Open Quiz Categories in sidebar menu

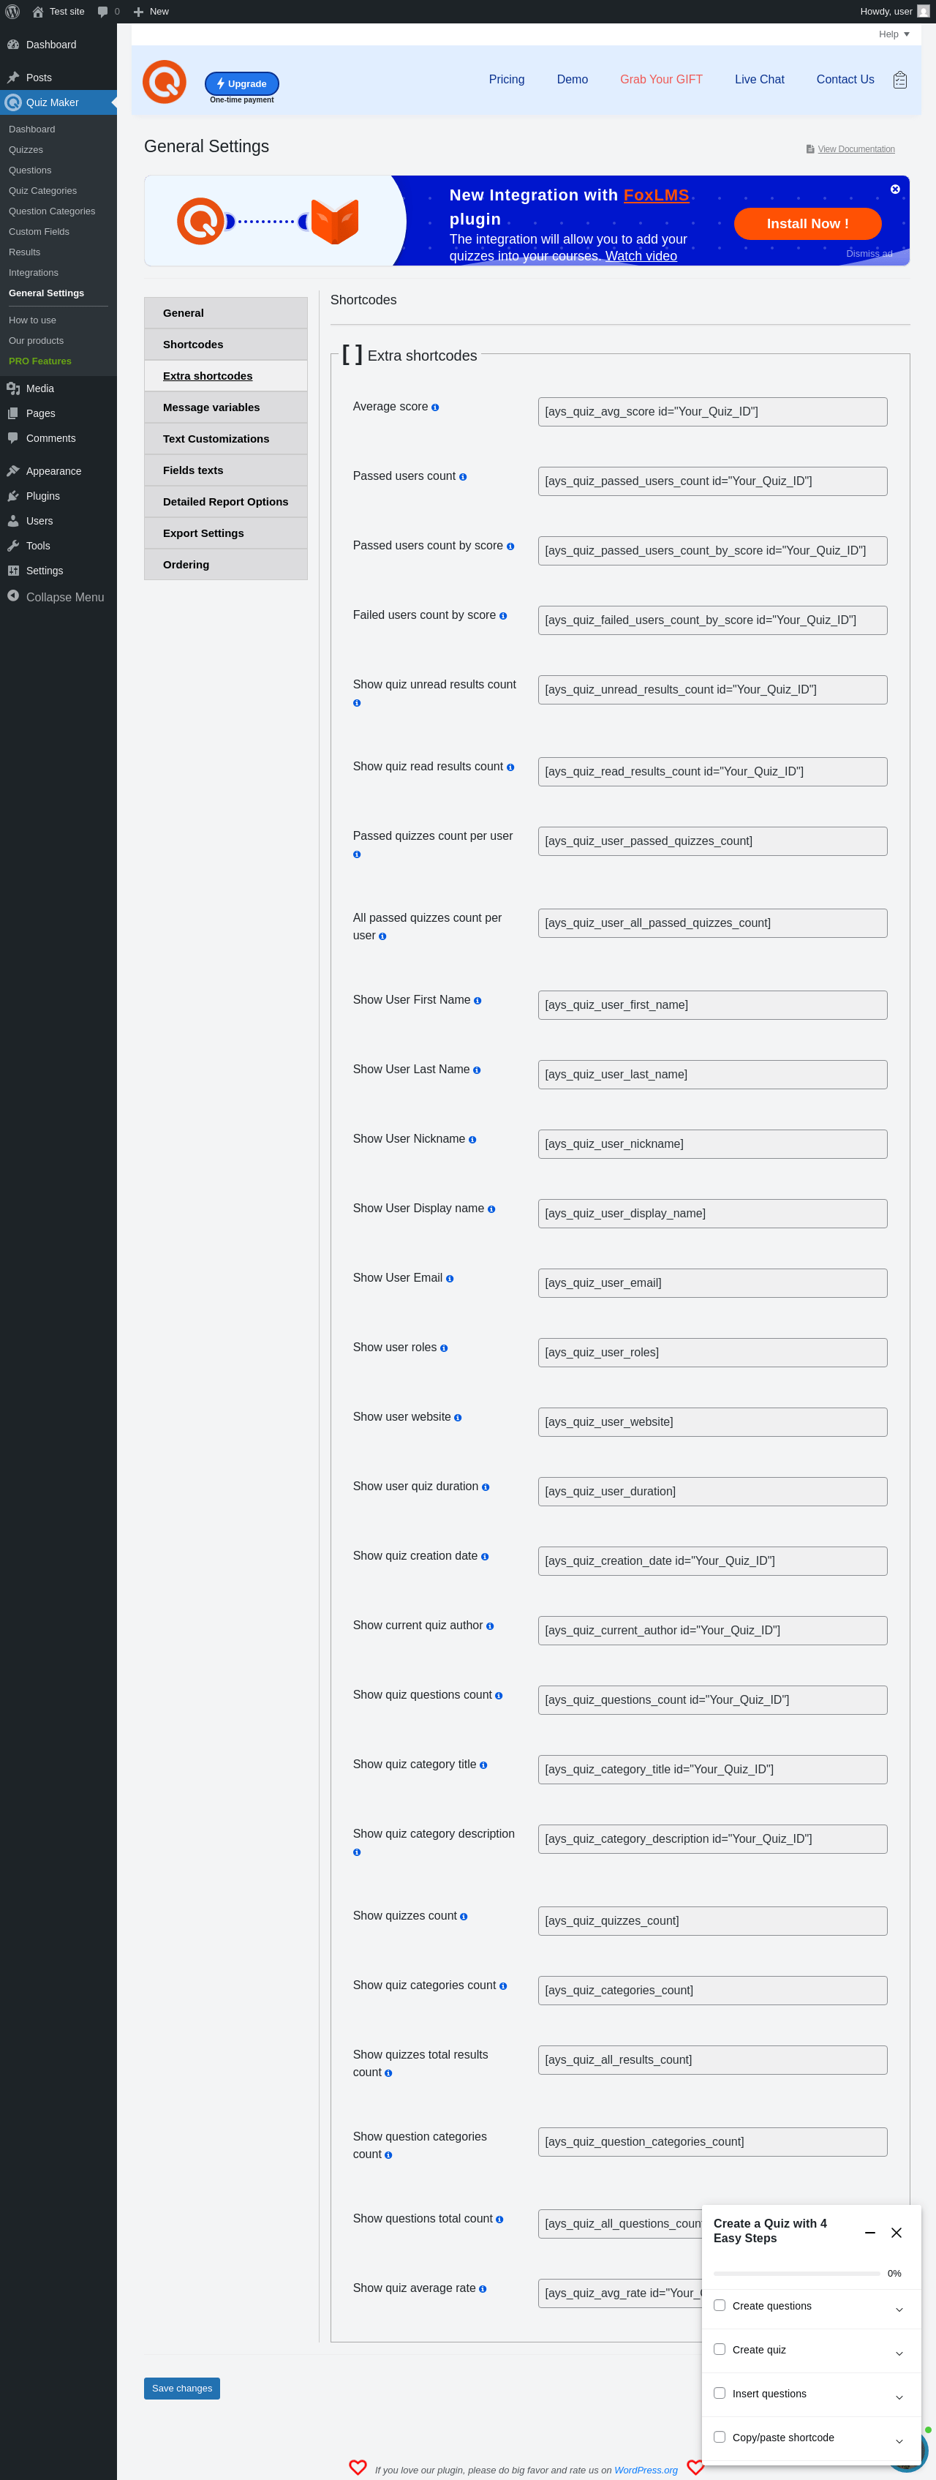tap(42, 191)
